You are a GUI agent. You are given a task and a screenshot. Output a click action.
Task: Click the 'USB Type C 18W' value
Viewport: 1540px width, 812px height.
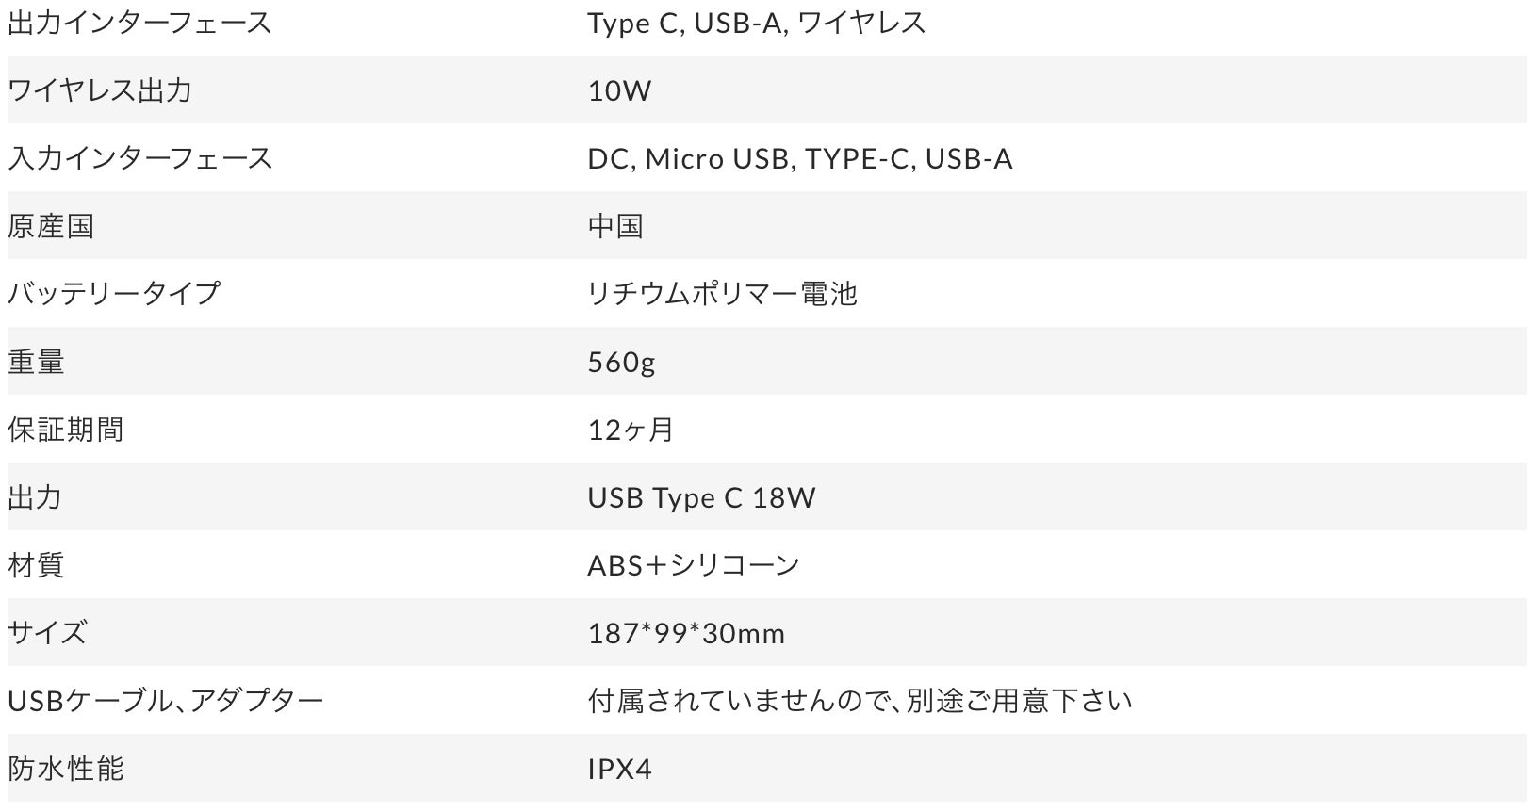click(701, 497)
